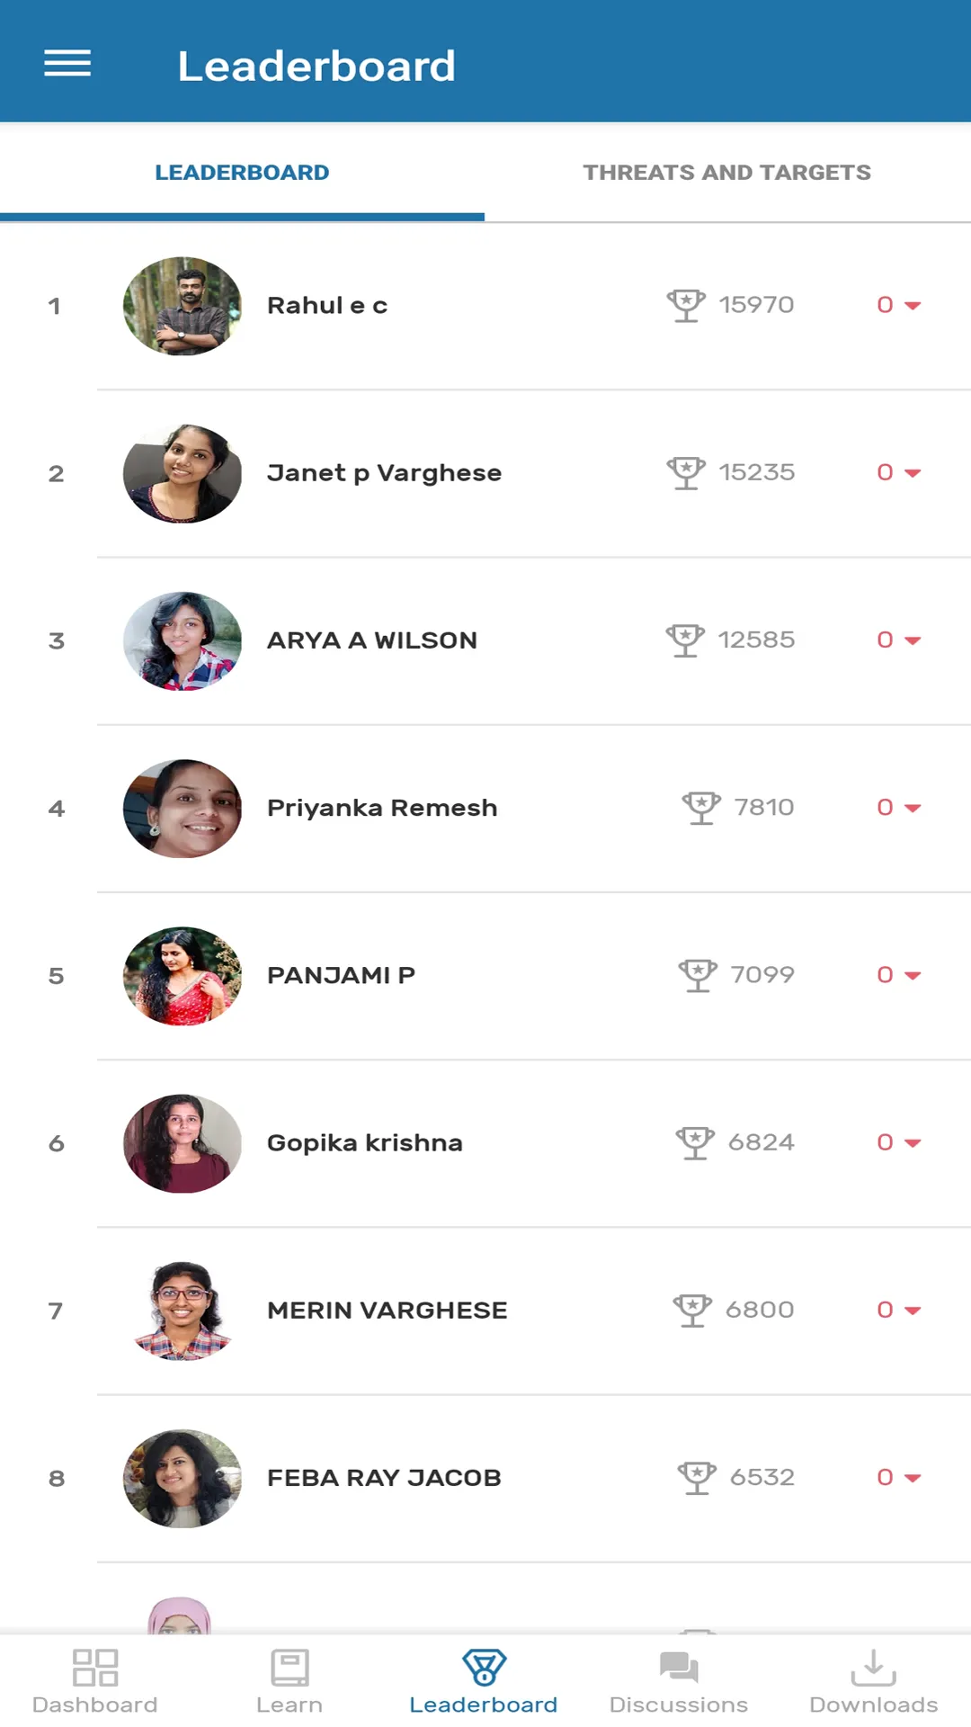Tap Janet p Varghese's profile picture

183,473
